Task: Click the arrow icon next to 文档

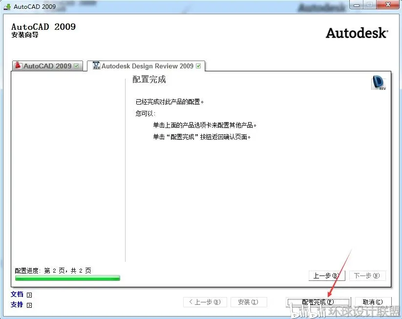Action: [x=29, y=295]
